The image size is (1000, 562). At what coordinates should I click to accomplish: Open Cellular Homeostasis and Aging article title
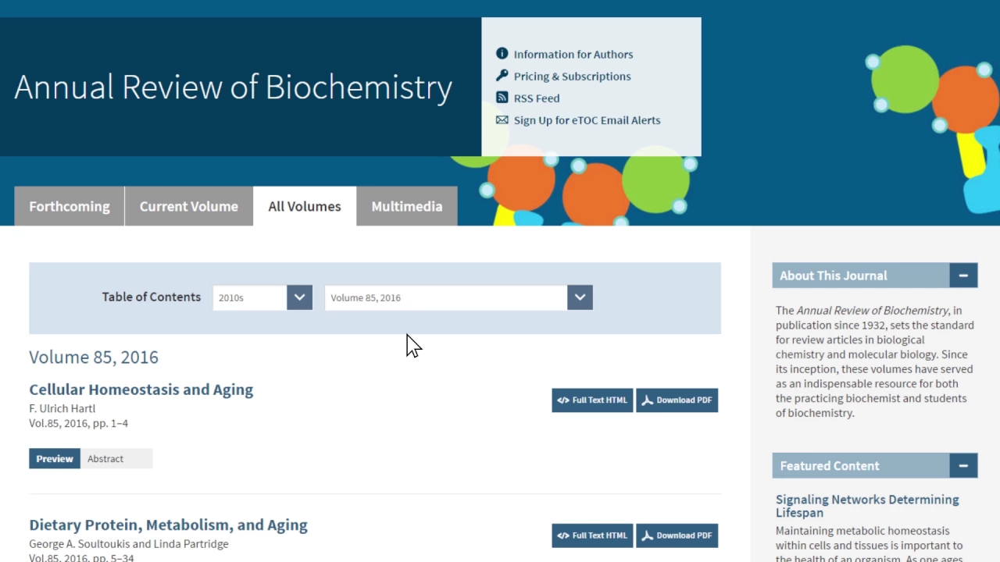pyautogui.click(x=141, y=389)
